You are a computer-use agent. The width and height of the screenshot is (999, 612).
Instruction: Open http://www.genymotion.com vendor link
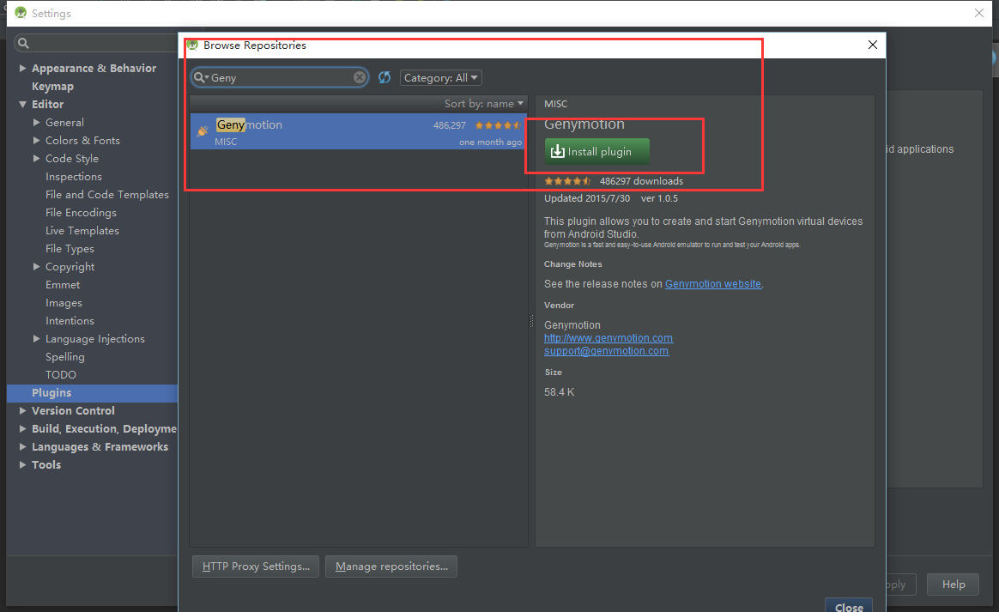tap(608, 338)
